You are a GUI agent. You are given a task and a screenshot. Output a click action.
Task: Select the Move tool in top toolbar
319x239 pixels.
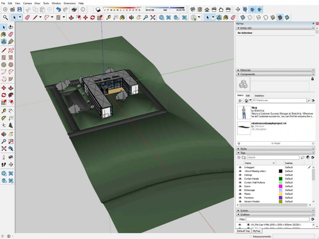pos(86,18)
